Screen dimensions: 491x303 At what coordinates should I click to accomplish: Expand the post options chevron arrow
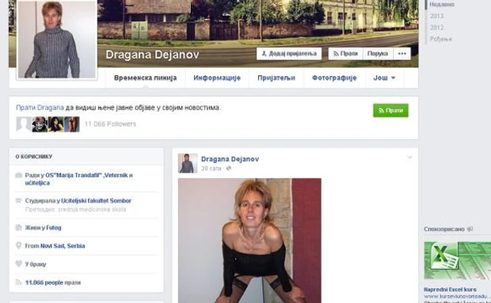409,157
